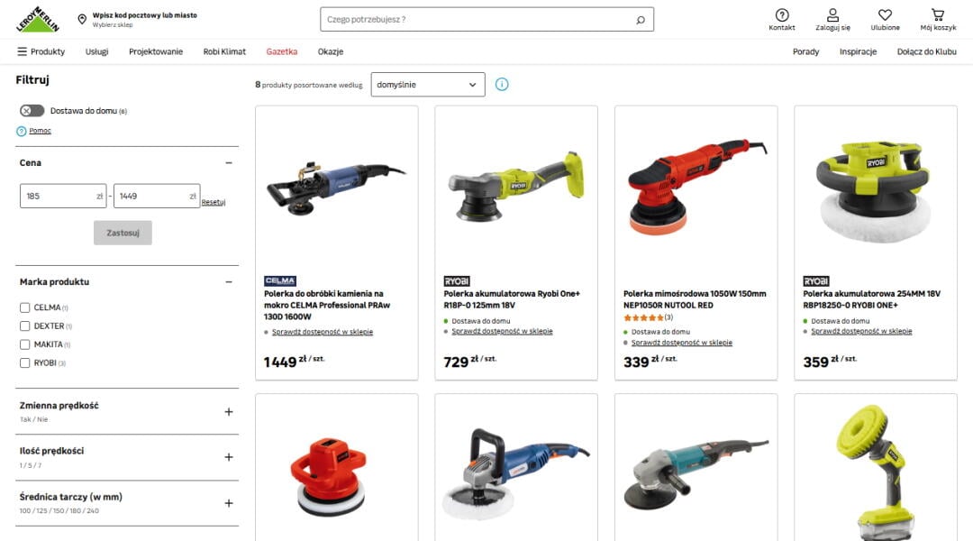Click the search magnifier icon
Viewport: 973px width, 541px height.
641,20
